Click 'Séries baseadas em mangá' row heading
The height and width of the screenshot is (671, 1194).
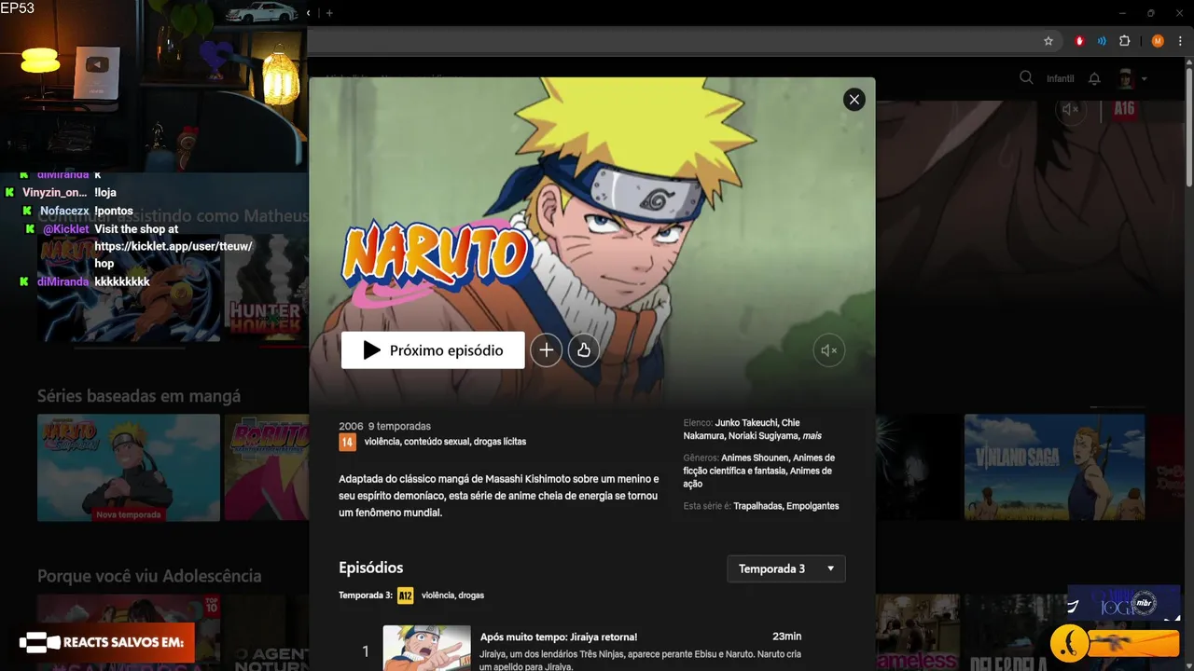[139, 396]
